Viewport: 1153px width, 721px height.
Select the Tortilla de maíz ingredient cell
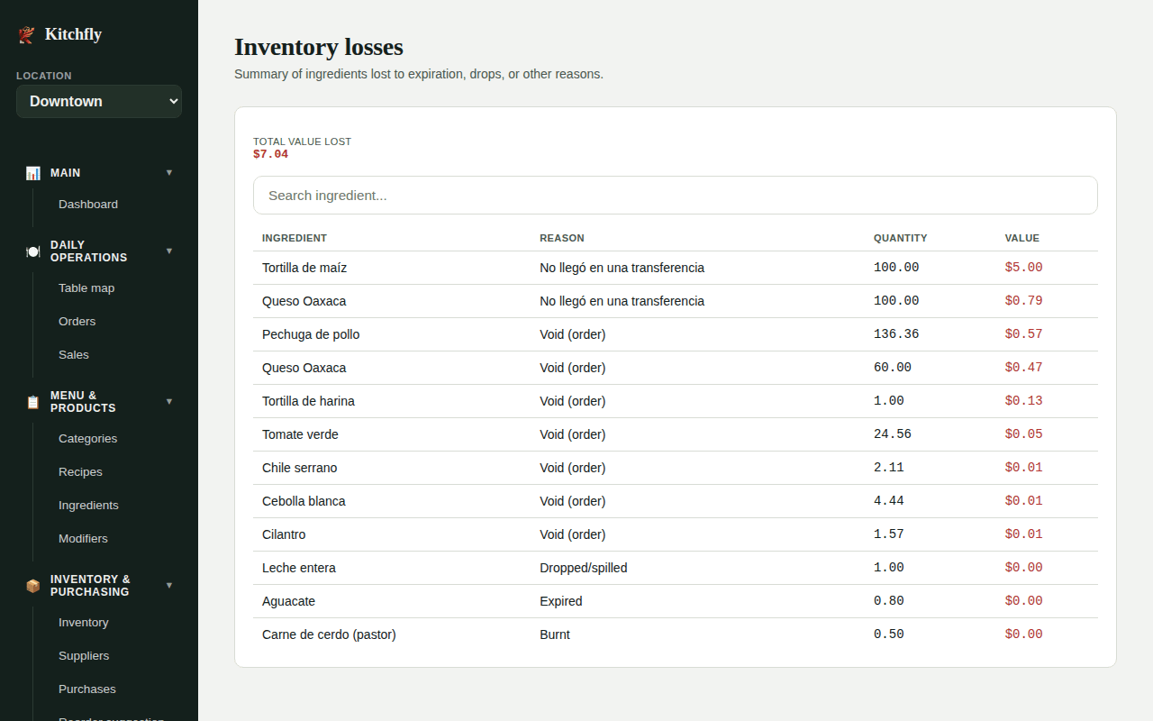click(304, 268)
